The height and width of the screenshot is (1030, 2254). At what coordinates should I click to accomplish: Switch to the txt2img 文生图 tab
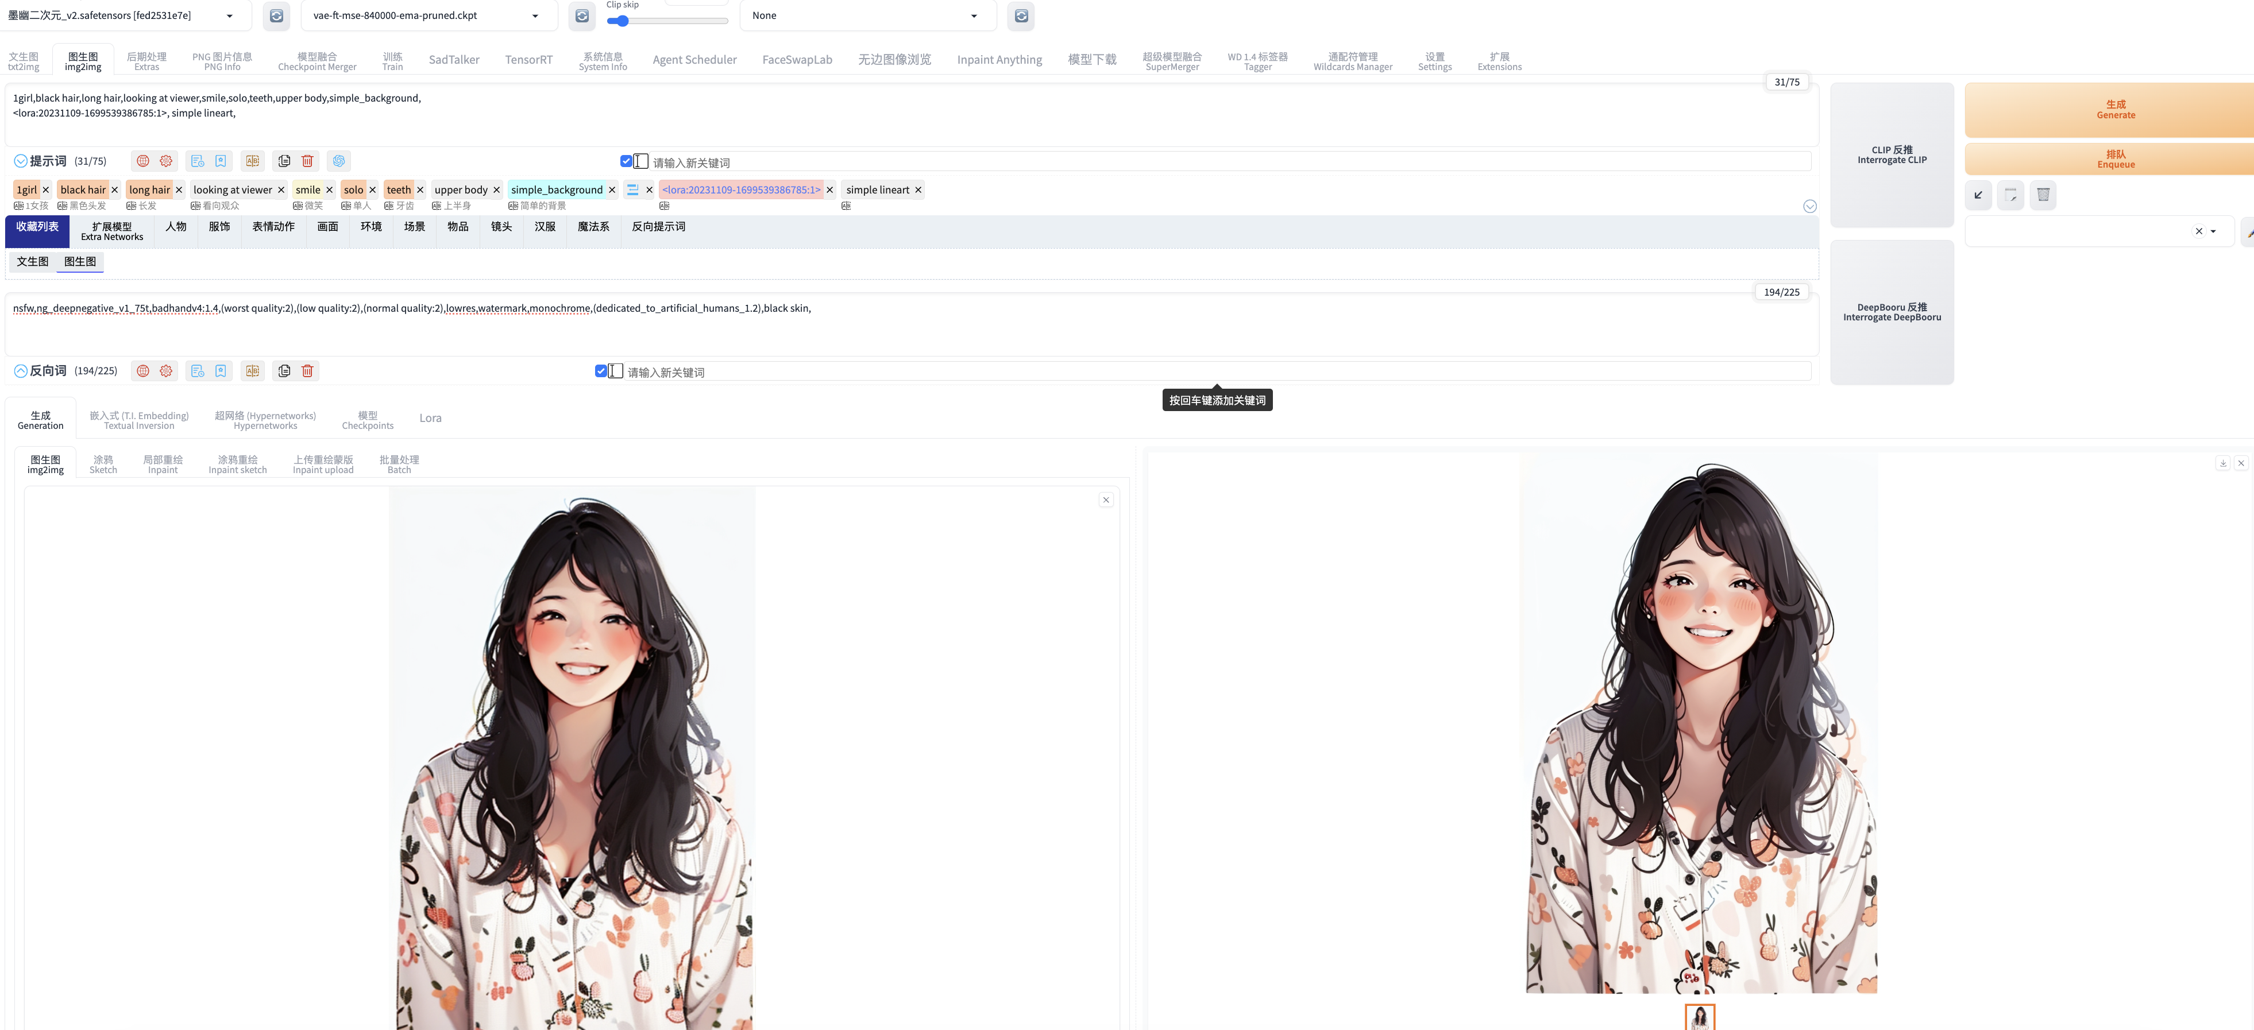[24, 61]
